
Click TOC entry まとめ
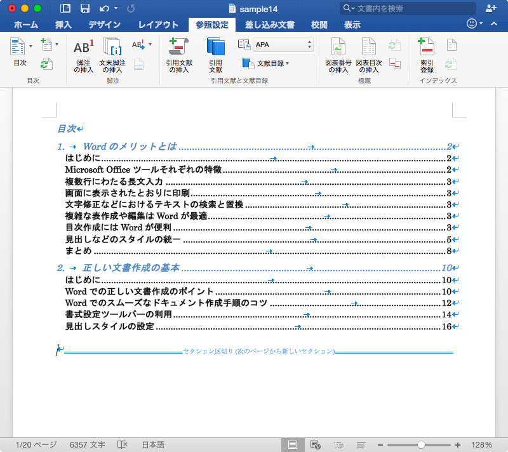(262, 251)
